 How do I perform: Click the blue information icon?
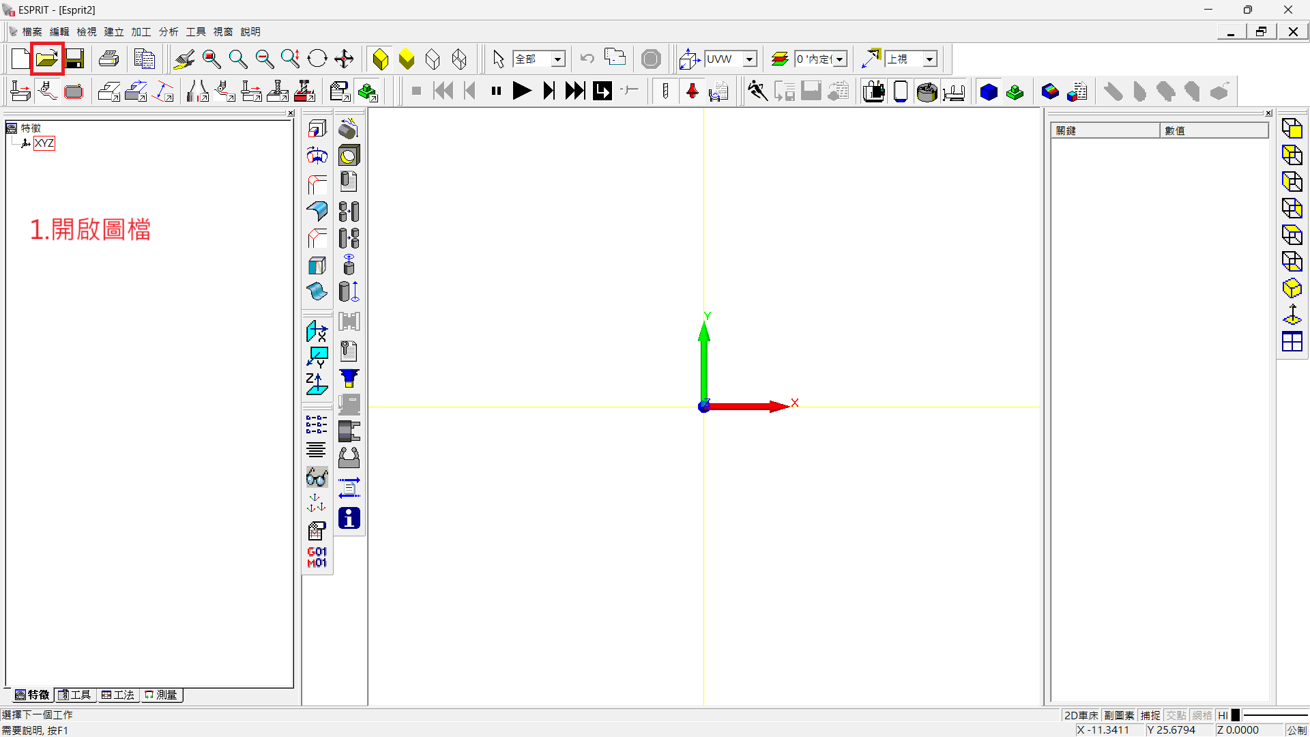pos(349,518)
